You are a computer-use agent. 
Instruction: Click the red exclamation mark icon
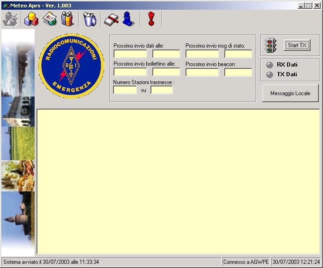(x=151, y=19)
